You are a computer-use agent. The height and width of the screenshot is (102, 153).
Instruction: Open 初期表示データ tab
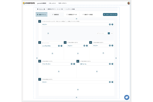pyautogui.click(x=71, y=15)
